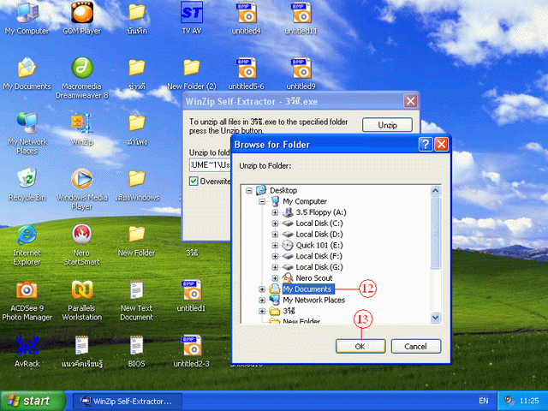Click OK in Browse for Folder
Viewport: 548px width, 411px height.
pos(360,346)
